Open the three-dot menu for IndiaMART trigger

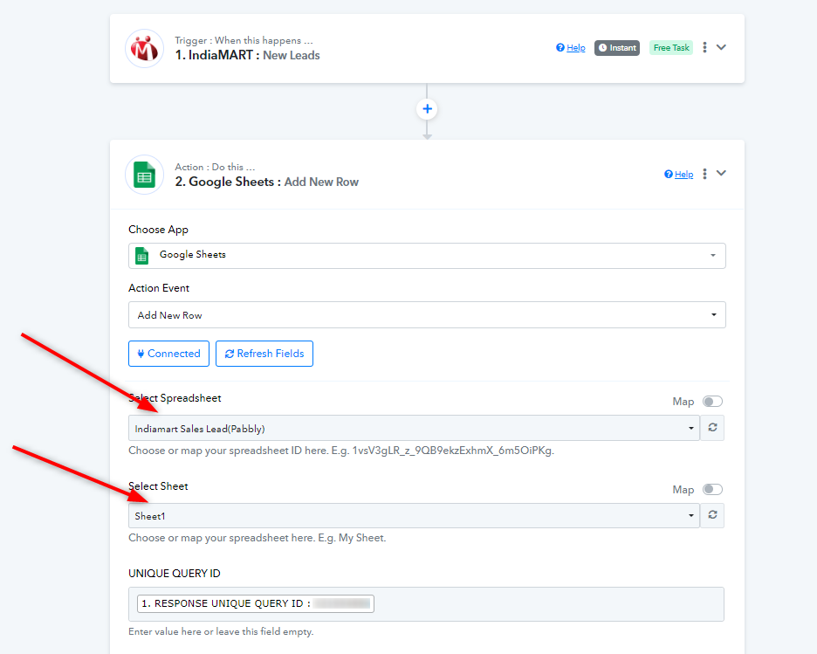704,47
